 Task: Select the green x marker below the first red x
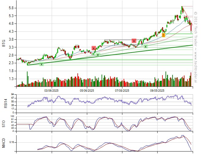click(x=98, y=55)
